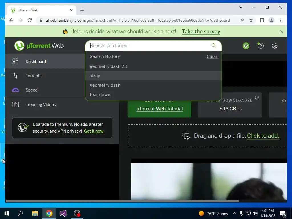This screenshot has height=219, width=292.
Task: Click the µTorrent Web logo
Action: [x=39, y=46]
